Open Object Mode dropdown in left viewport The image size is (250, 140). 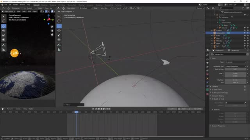pyautogui.click(x=8, y=11)
